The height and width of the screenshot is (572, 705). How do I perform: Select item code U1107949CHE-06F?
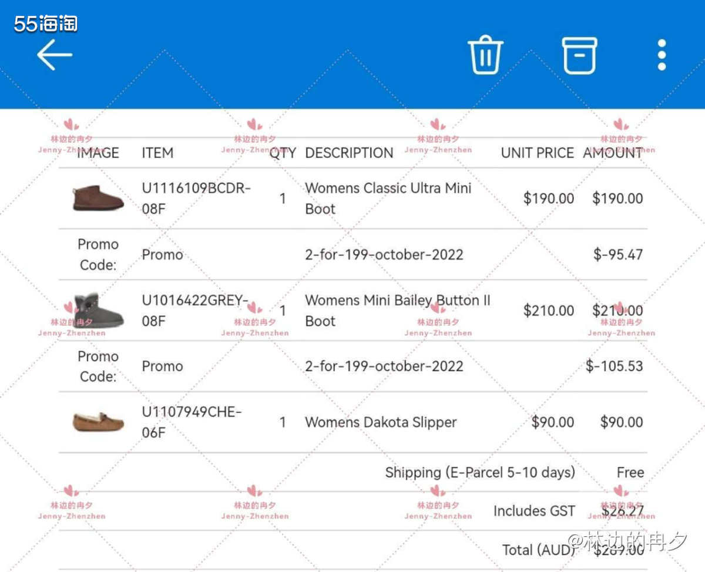tap(192, 422)
